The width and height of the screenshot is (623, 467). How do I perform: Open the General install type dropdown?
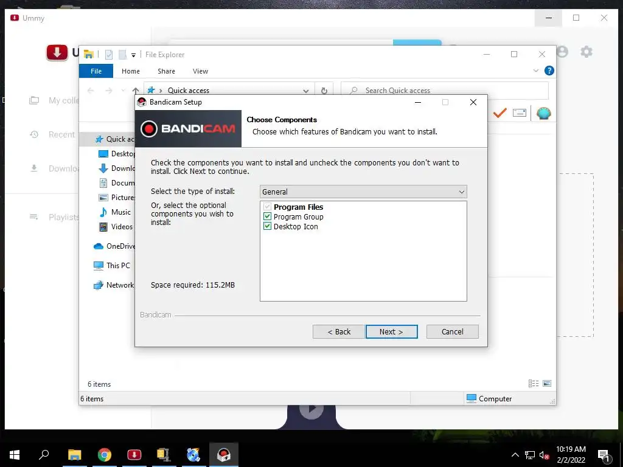tap(363, 192)
